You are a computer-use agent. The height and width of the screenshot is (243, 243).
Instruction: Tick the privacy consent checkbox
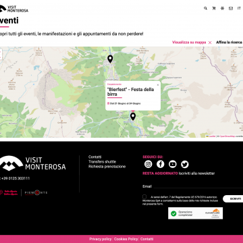click(x=144, y=197)
